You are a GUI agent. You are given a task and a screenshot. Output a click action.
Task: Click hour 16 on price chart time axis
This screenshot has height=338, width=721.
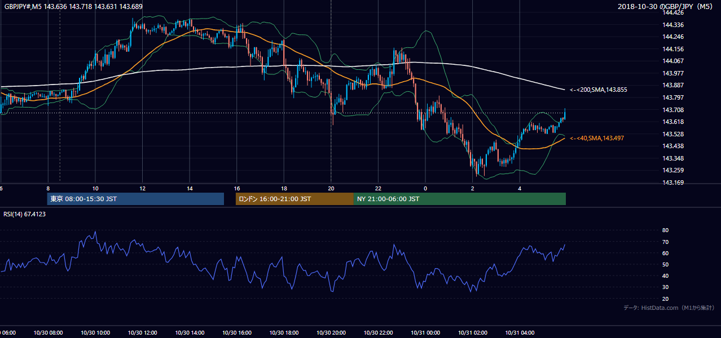(237, 189)
